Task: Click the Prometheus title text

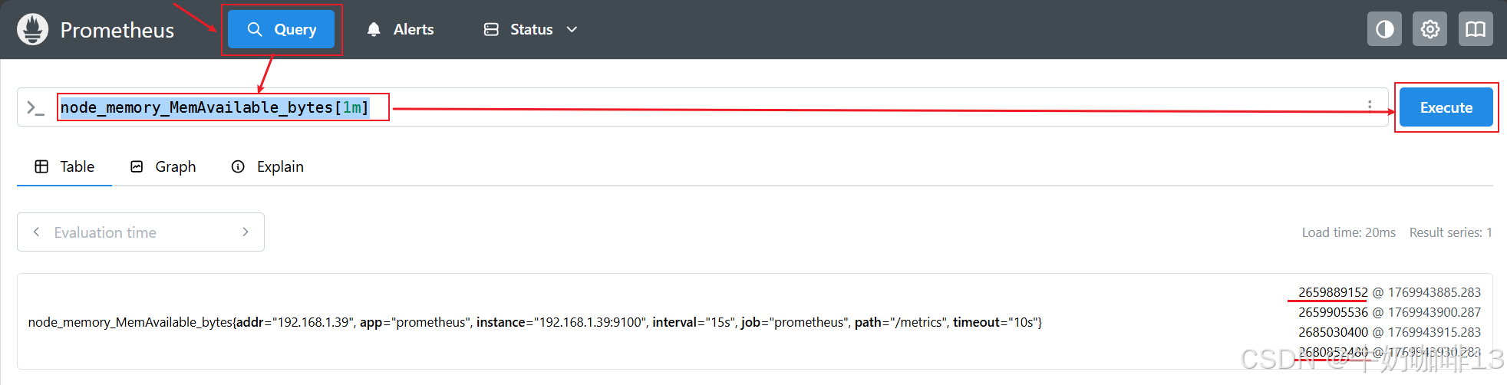Action: (x=117, y=30)
